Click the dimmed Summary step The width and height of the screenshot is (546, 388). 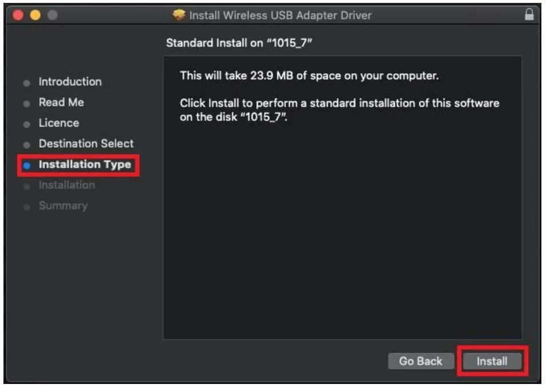click(63, 205)
